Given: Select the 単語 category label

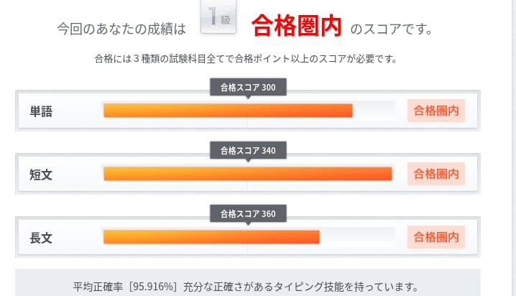Looking at the screenshot, I should coord(41,111).
